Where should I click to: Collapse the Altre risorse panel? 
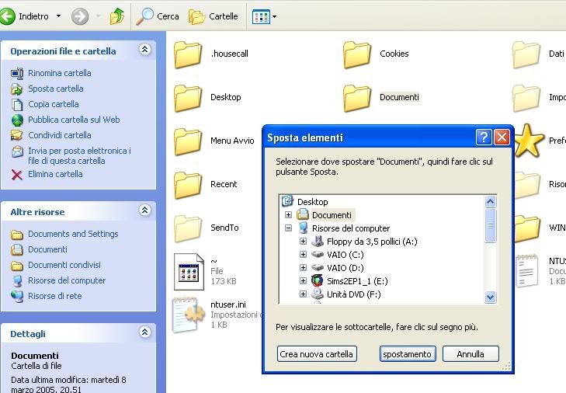[144, 210]
